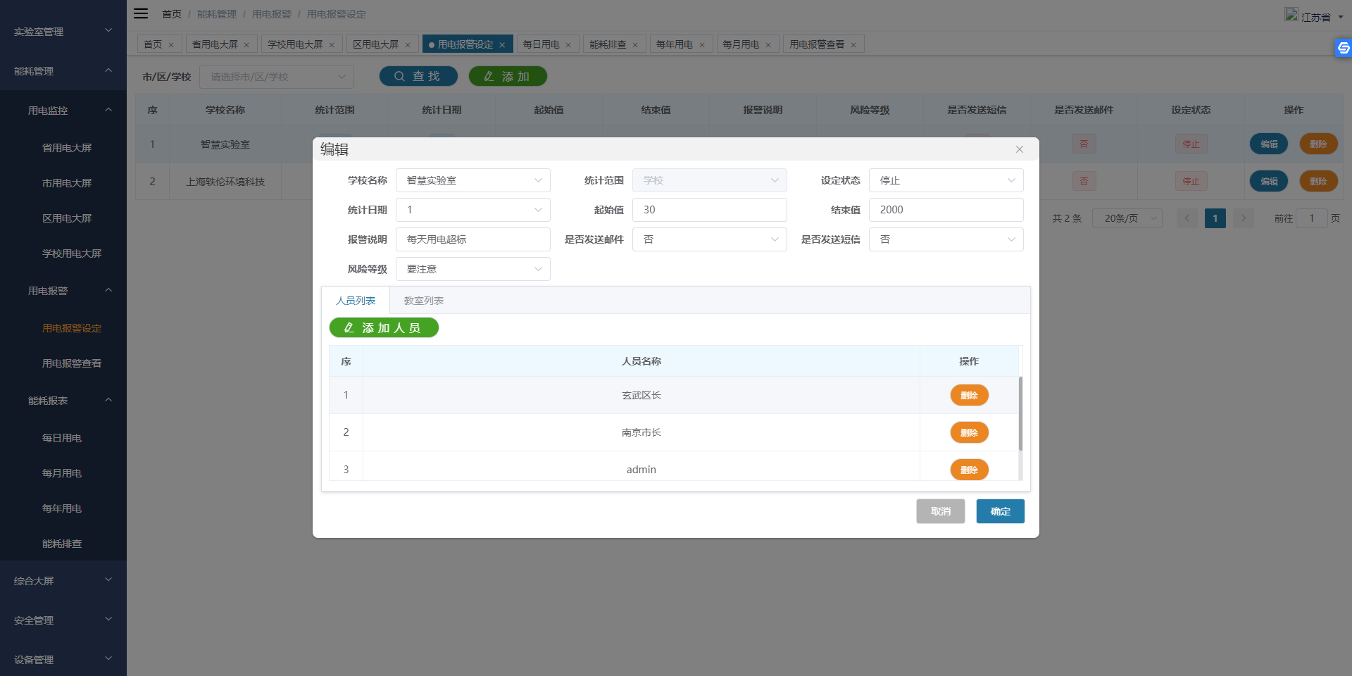Screen dimensions: 1352x676
Task: Close the 学校用电大屏 tab via its X
Action: (332, 45)
